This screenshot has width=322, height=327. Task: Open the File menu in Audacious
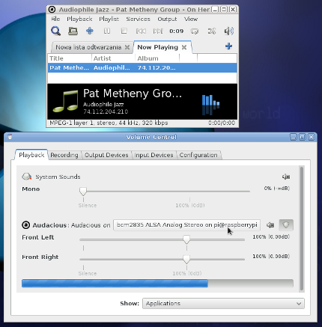(x=55, y=19)
